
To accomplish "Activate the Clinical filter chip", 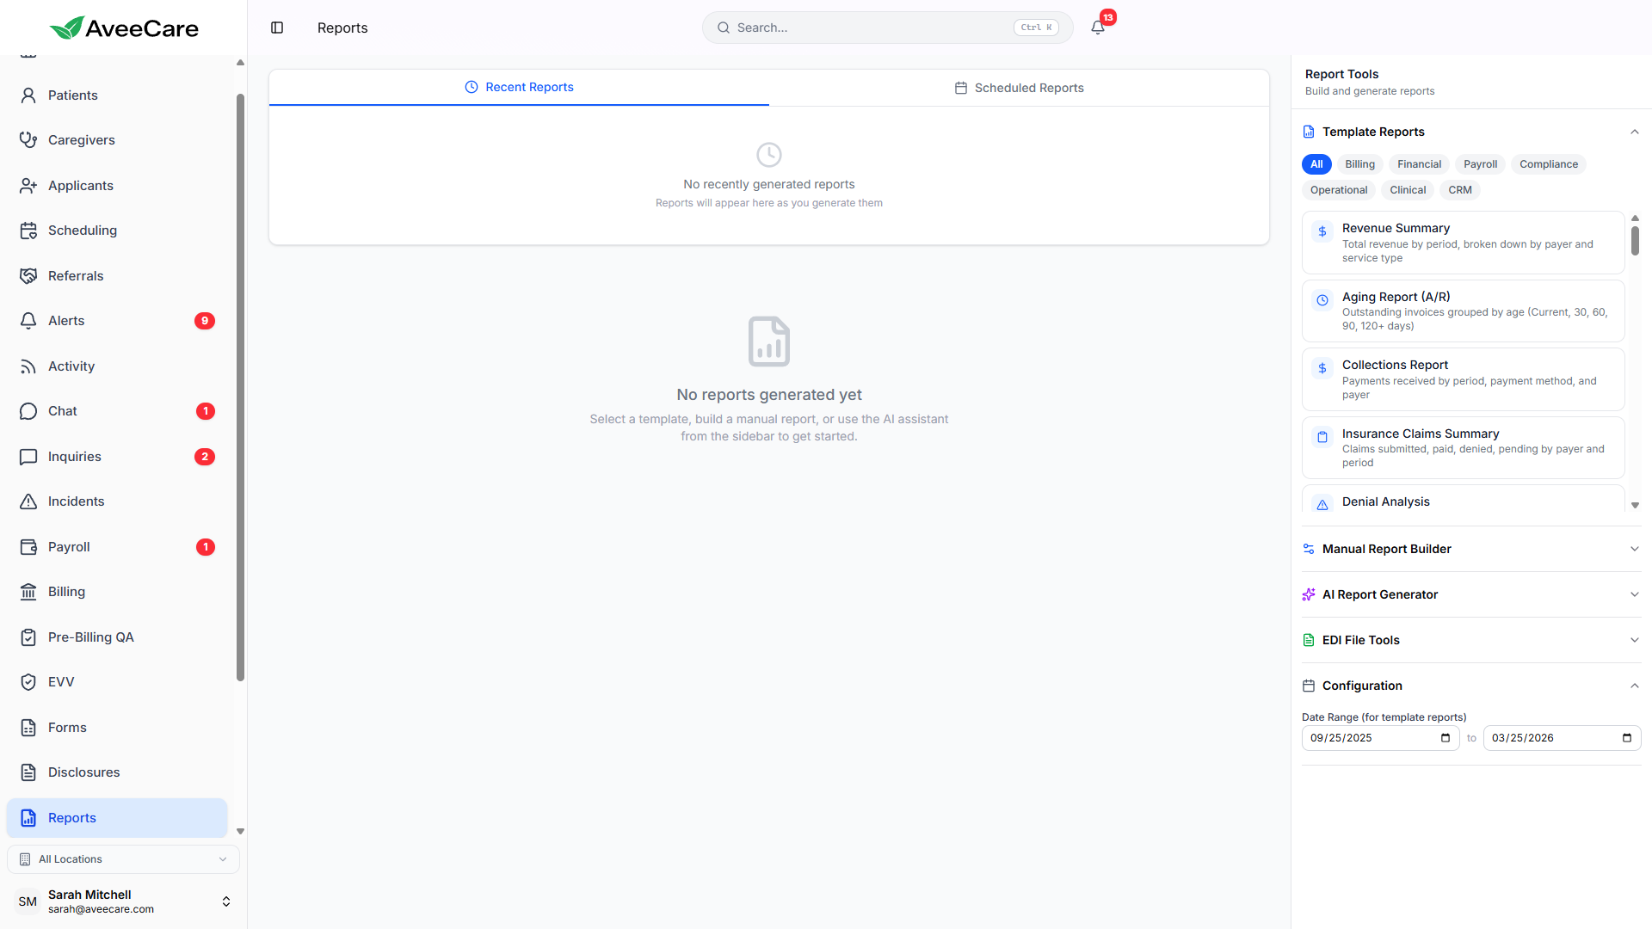I will tap(1407, 189).
